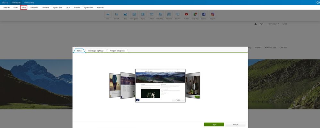Choose the Slideshow widget icon
Image resolution: width=320 pixels, height=128 pixels.
coord(178,14)
